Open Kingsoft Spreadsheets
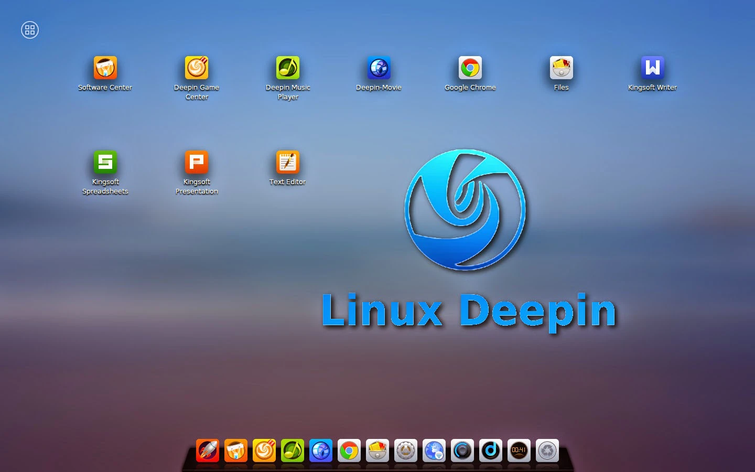755x472 pixels. [x=105, y=163]
